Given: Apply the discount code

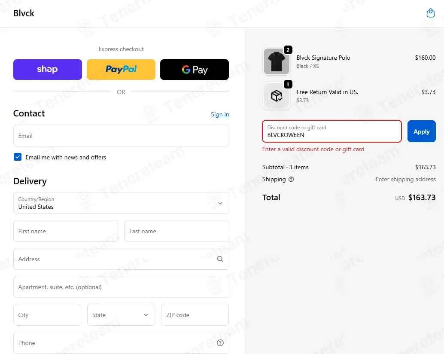Looking at the screenshot, I should pyautogui.click(x=421, y=131).
